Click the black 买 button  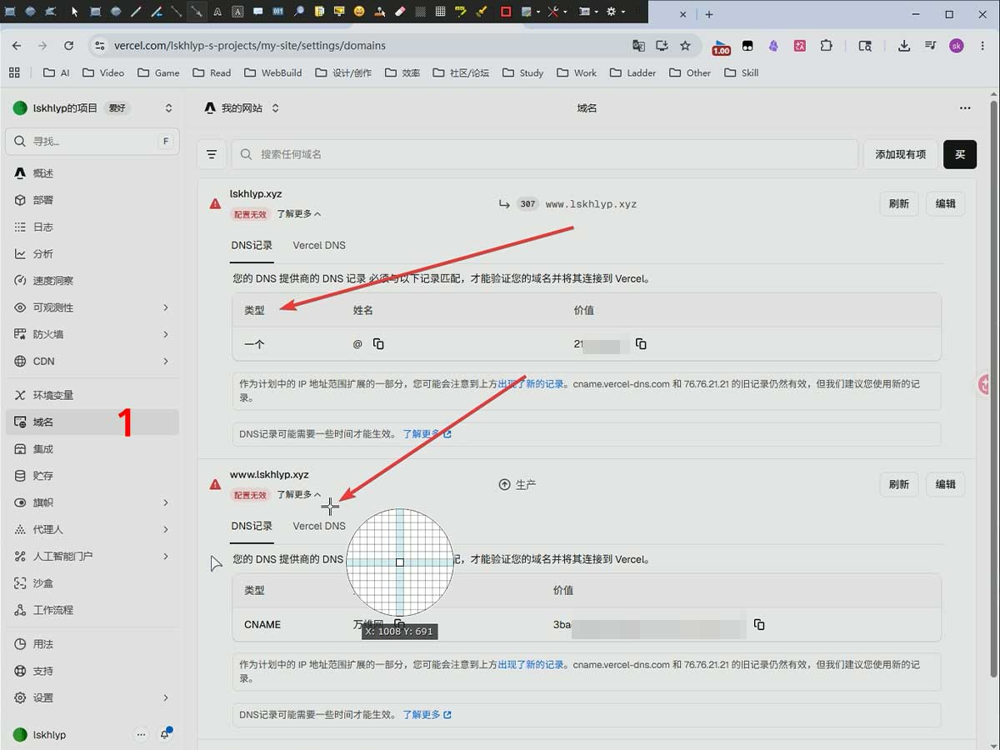960,154
